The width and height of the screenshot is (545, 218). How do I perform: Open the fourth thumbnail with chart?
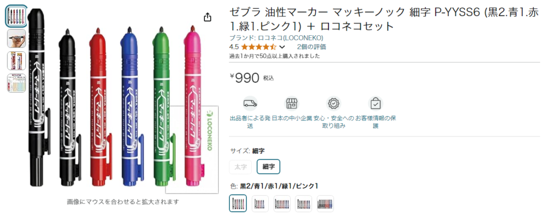pyautogui.click(x=16, y=83)
